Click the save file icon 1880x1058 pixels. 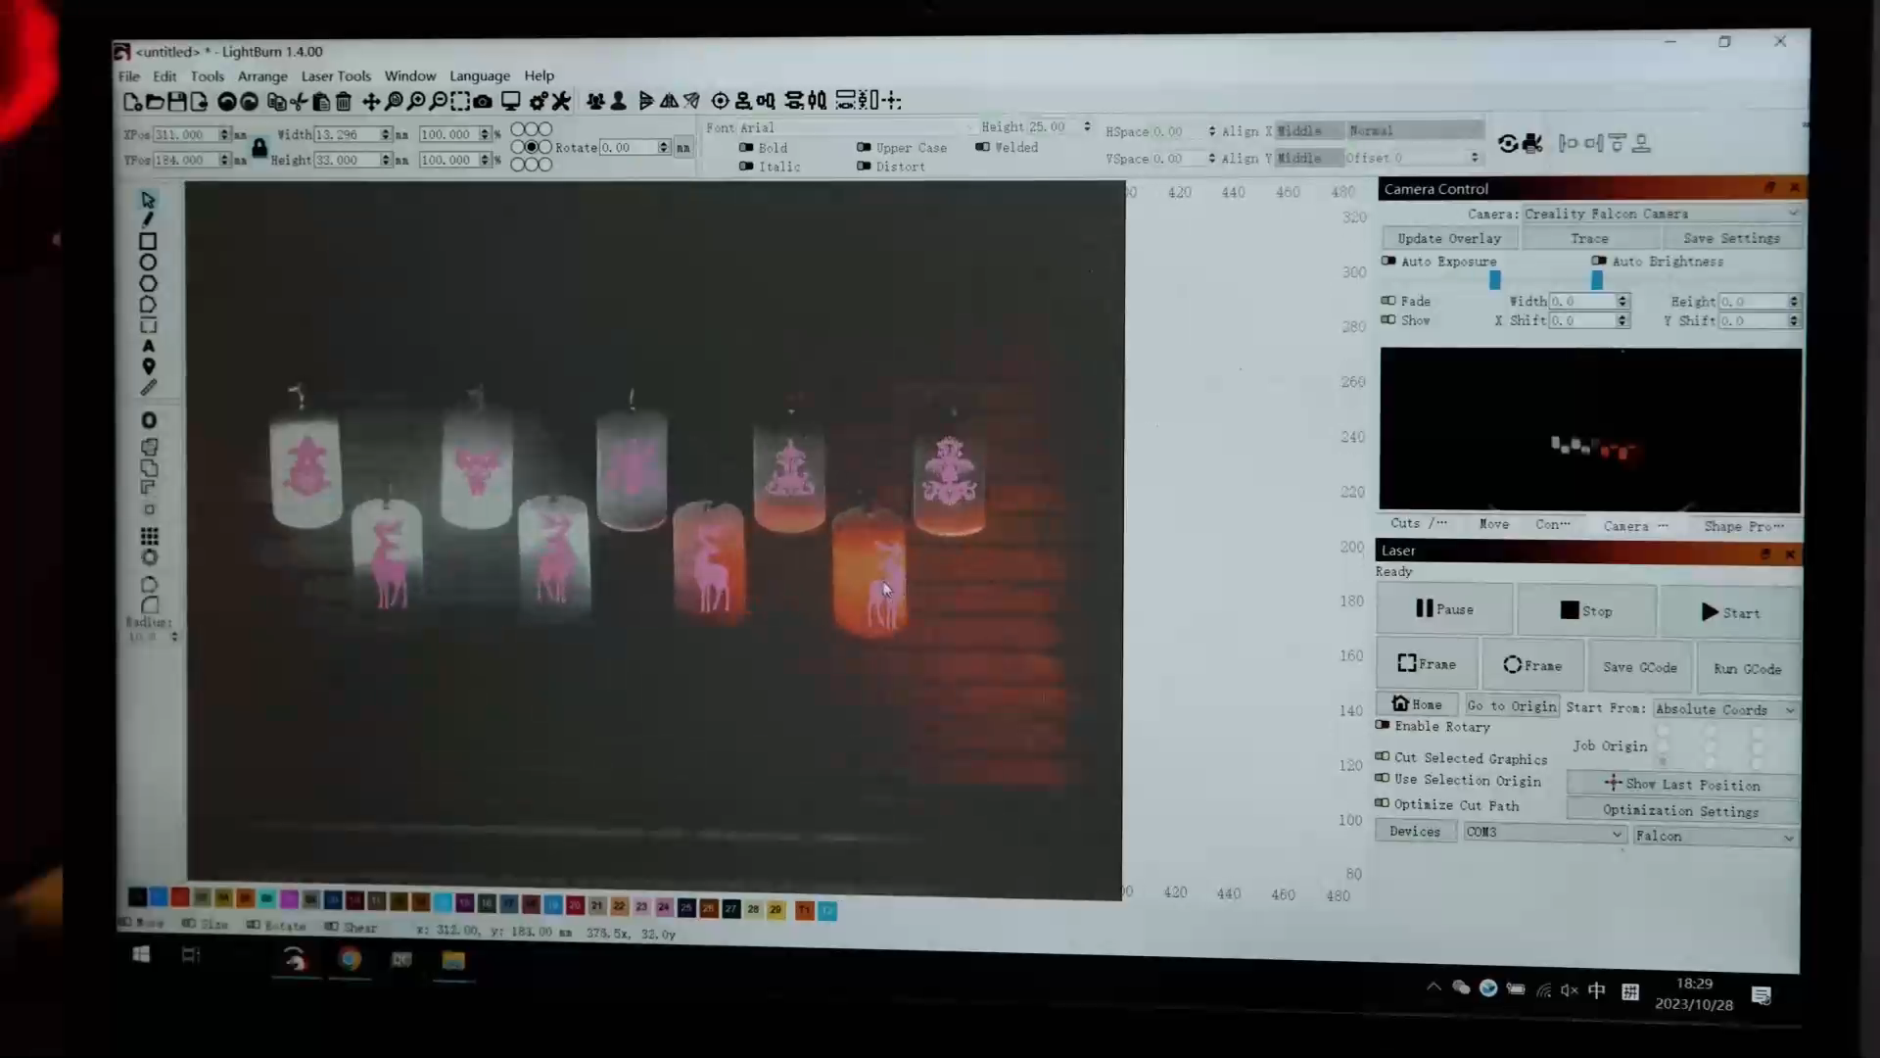pos(177,101)
